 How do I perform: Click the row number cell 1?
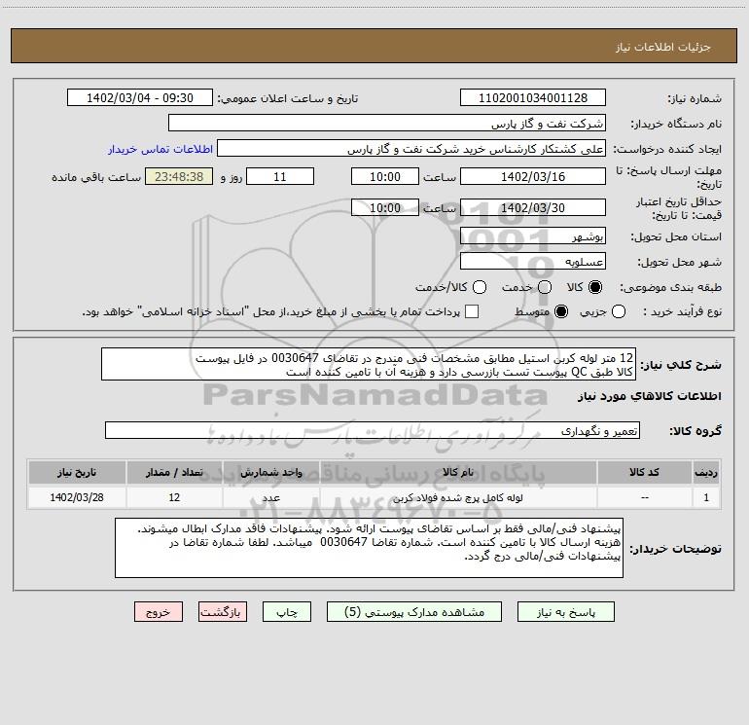706,497
